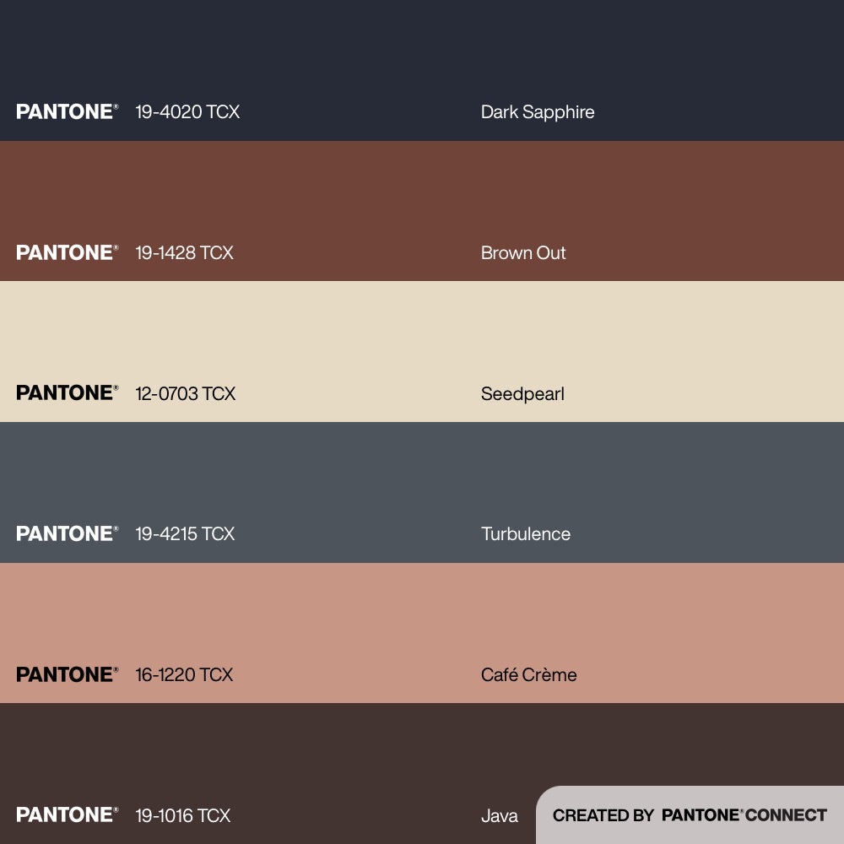Select the 16-1220 TCX color code
Screen dimensions: 844x844
pyautogui.click(x=184, y=674)
